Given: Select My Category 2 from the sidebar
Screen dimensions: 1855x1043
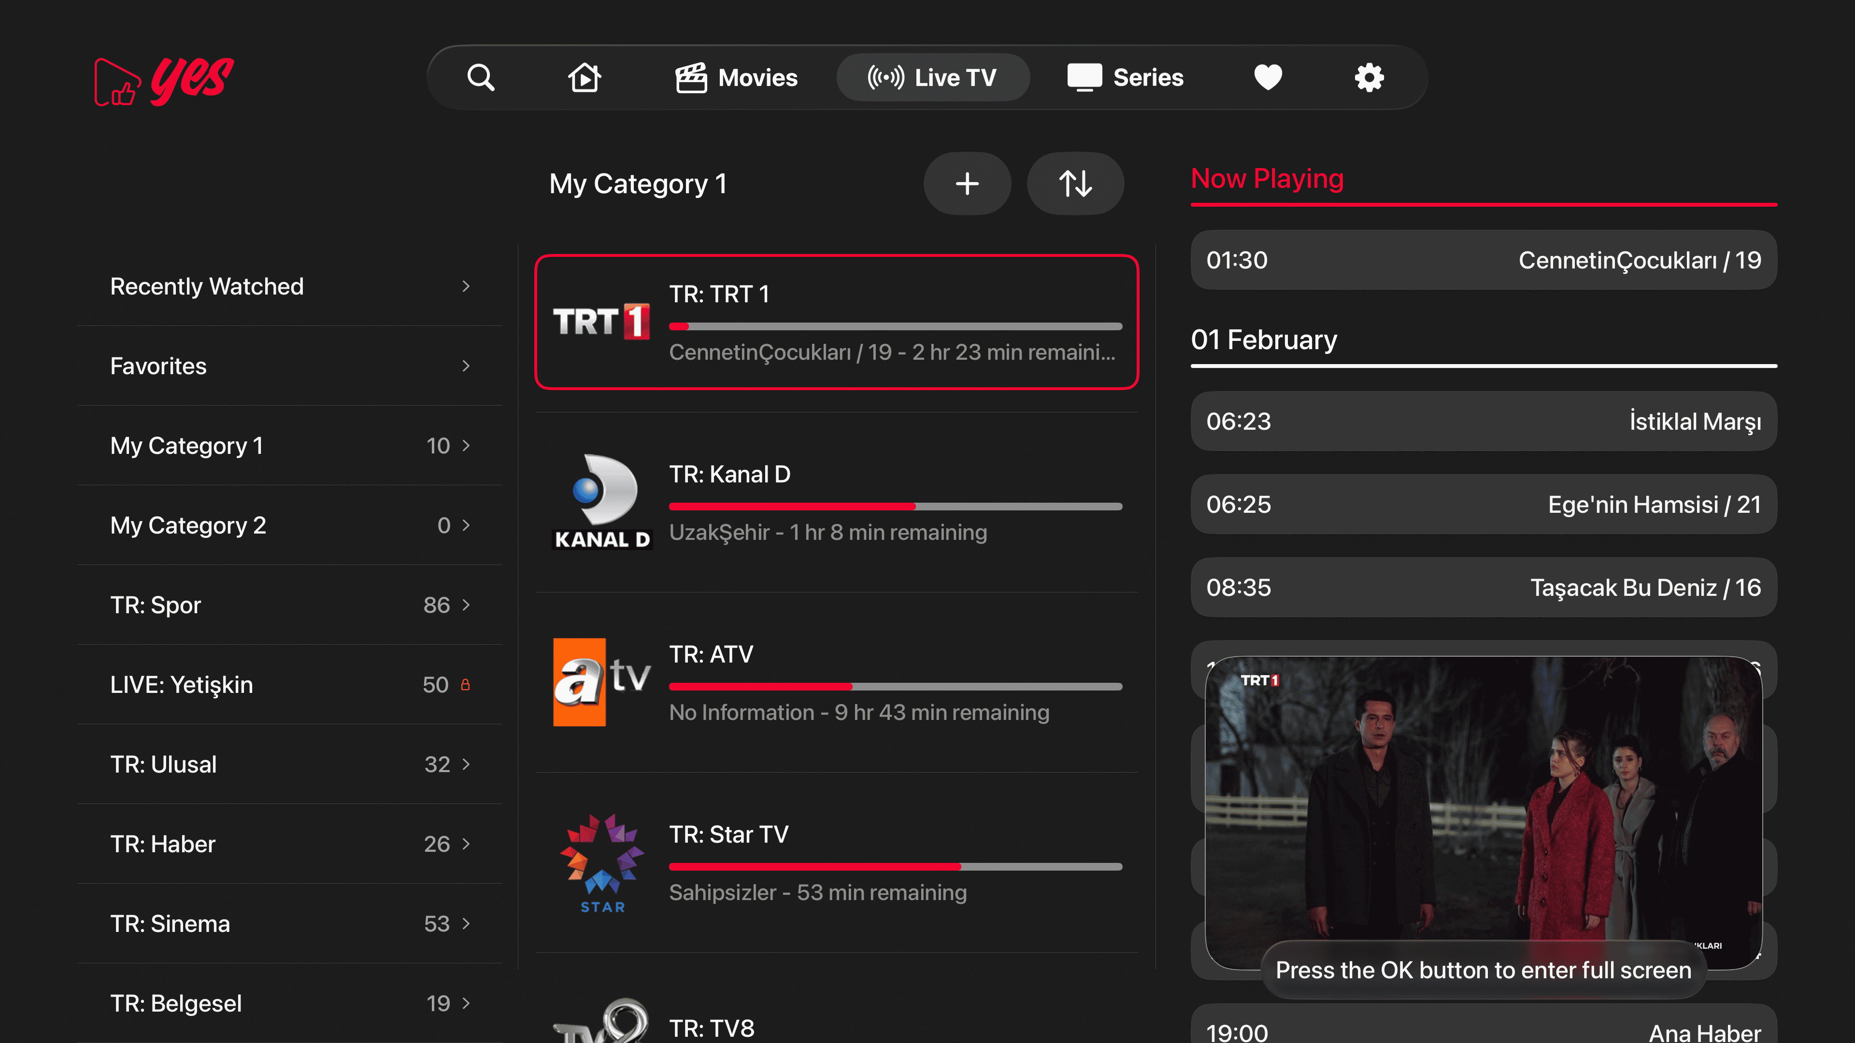Looking at the screenshot, I should coord(189,525).
